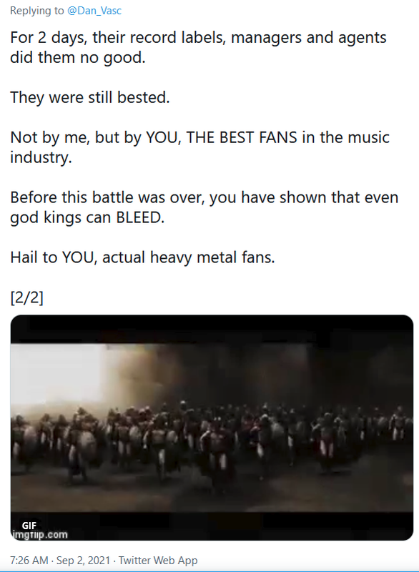Open the 7:26 AM timestamp link

(x=29, y=561)
